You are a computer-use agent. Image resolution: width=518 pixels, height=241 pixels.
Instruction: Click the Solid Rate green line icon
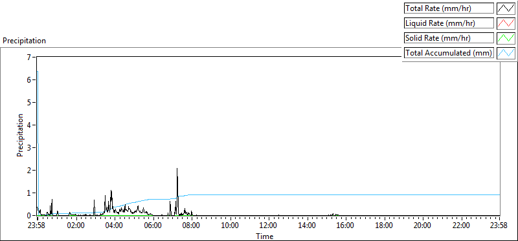point(506,38)
